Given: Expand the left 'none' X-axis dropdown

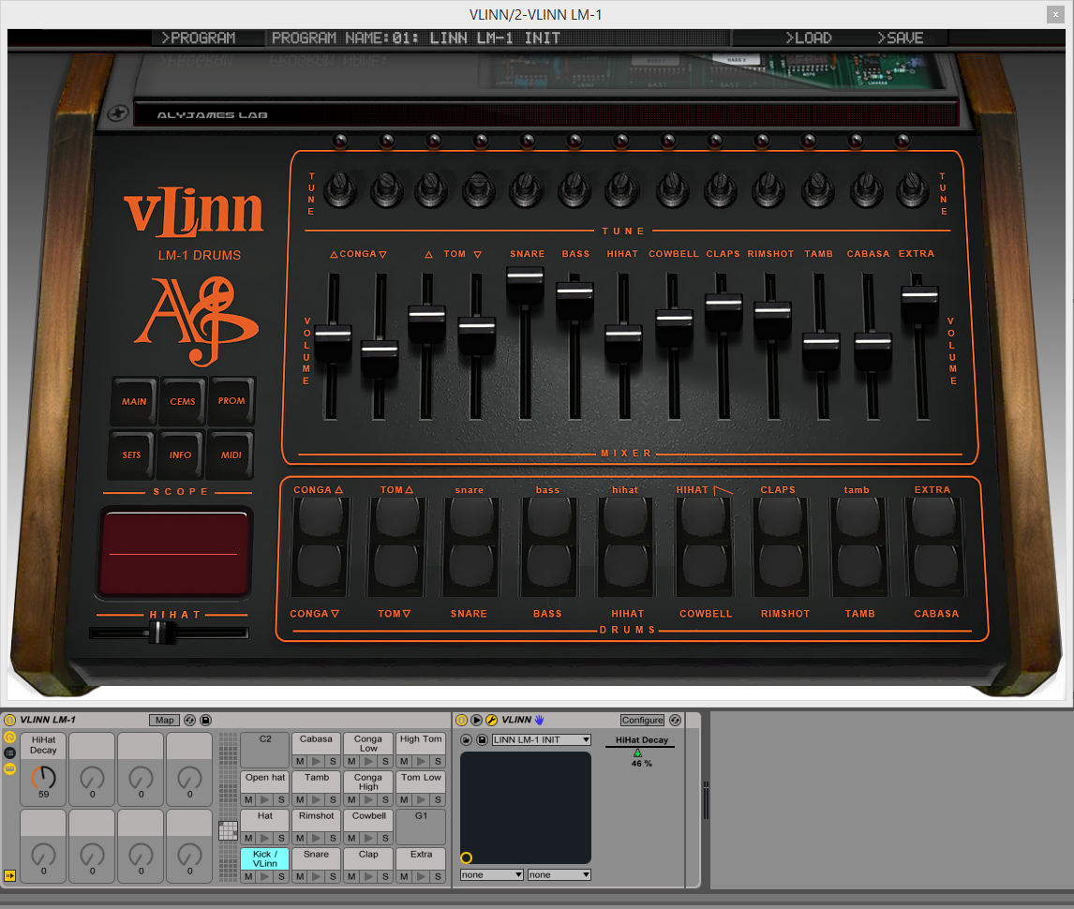Looking at the screenshot, I should click(x=491, y=874).
